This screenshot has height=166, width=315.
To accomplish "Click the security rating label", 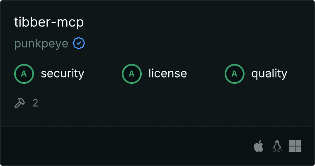I will pos(63,73).
